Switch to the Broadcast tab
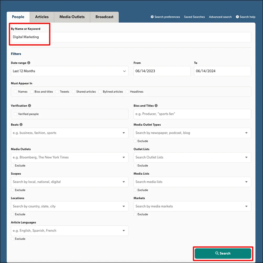263x263 pixels. coord(104,17)
